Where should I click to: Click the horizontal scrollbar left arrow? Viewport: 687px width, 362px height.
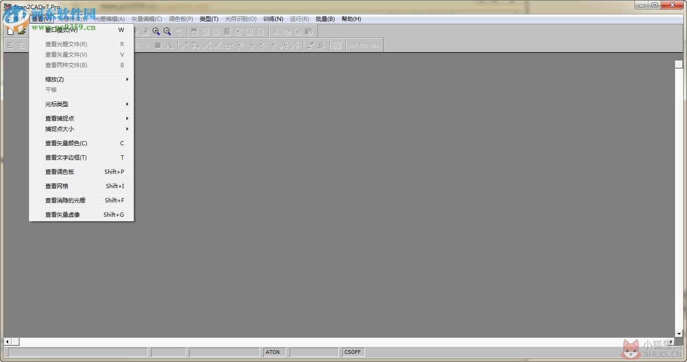[7, 342]
